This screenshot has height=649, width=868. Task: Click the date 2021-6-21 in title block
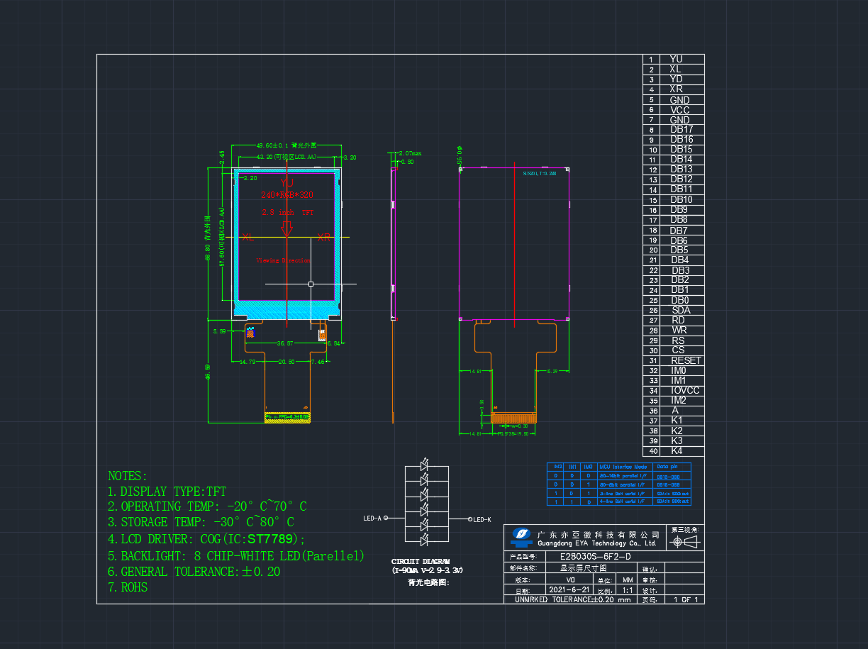coord(568,590)
